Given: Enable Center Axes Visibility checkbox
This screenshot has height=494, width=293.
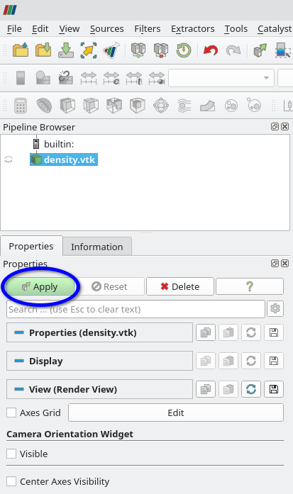Looking at the screenshot, I should (x=11, y=481).
